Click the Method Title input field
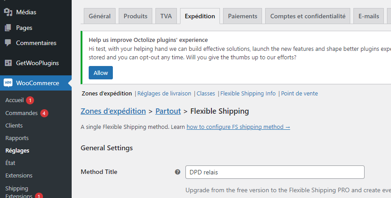391x198 pixels. (x=275, y=172)
